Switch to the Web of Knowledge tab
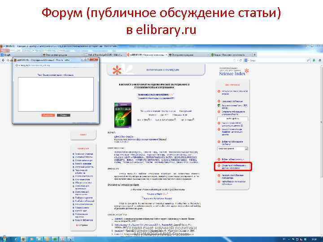Image resolution: width=323 pixels, height=242 pixels. click(x=105, y=55)
